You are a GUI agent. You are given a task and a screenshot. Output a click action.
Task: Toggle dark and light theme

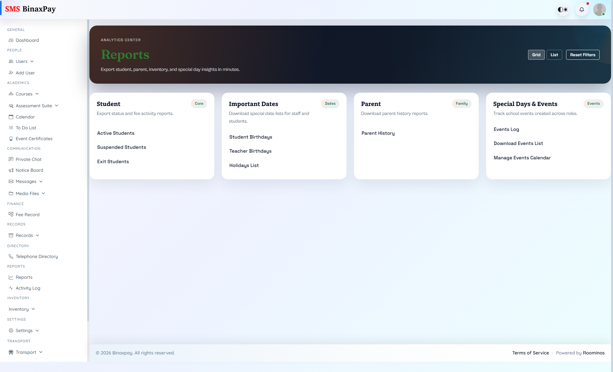[563, 9]
